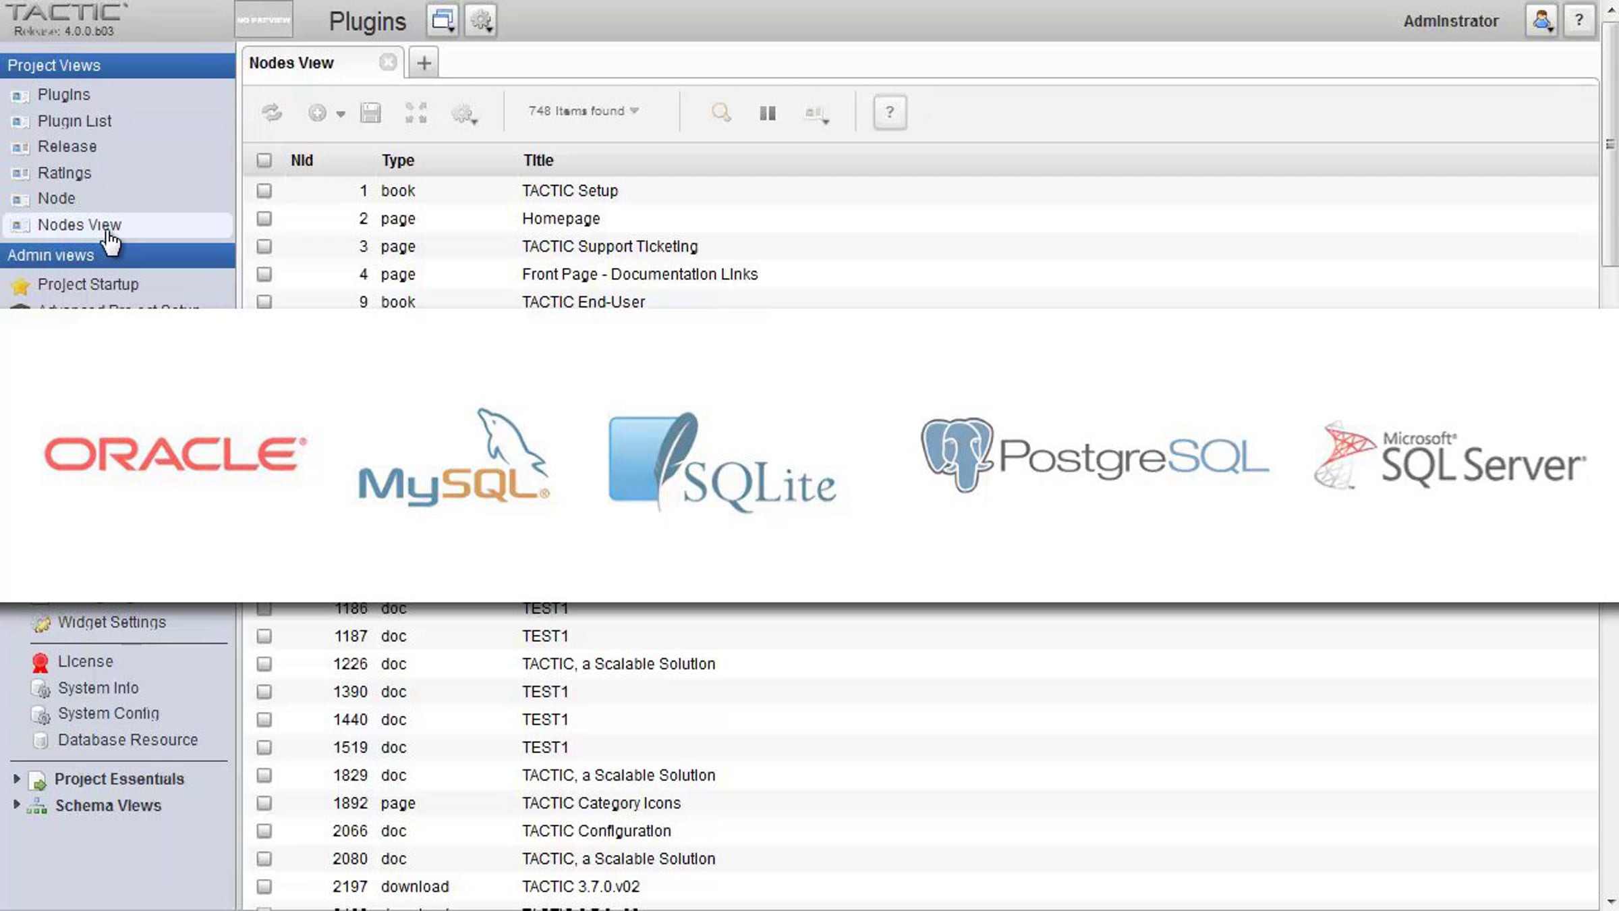Close the Nodes View tab
Screen dimensions: 1619x911
pos(388,63)
